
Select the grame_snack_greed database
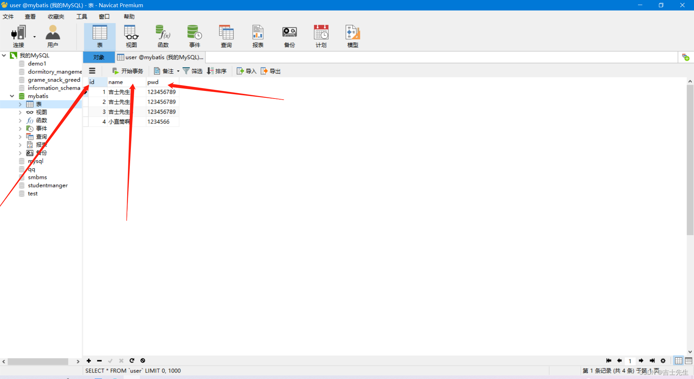tap(54, 80)
